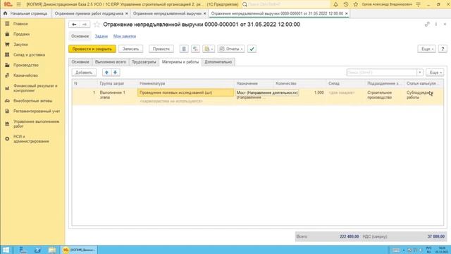Screen dimensions: 451x254
Task: Close the Отражение приемки работ подрядчика tab
Action: pos(127,13)
